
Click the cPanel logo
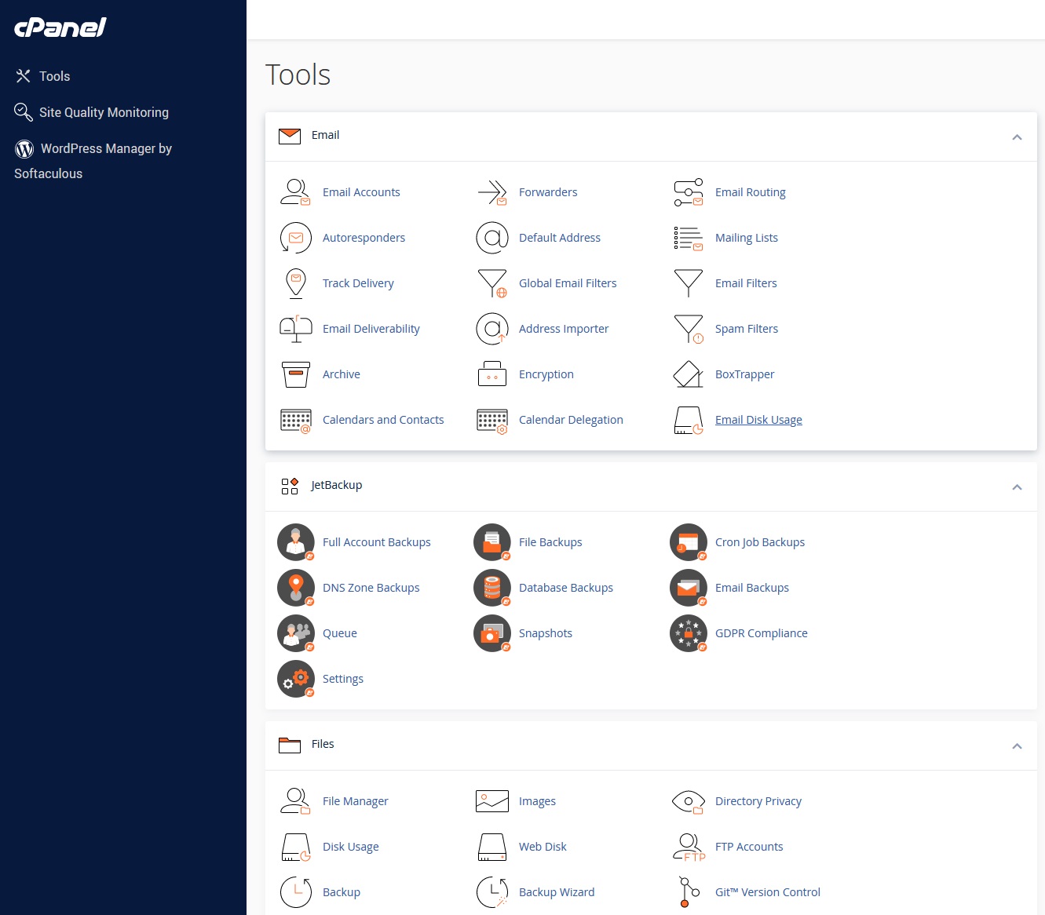60,27
